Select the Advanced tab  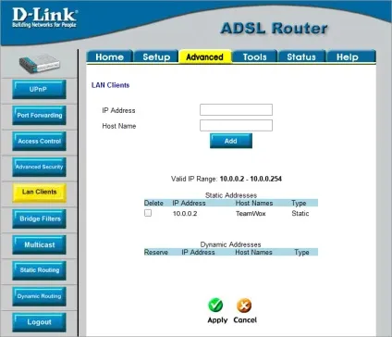[205, 56]
